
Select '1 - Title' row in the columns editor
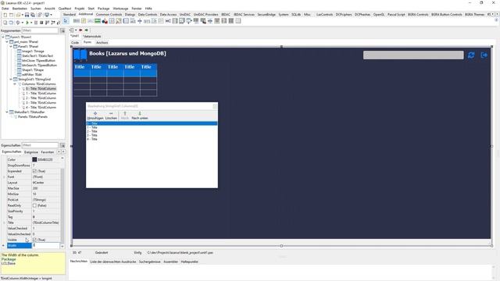pyautogui.click(x=152, y=127)
